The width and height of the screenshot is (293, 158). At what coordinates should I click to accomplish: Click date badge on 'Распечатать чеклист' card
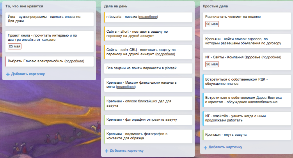tap(212, 24)
